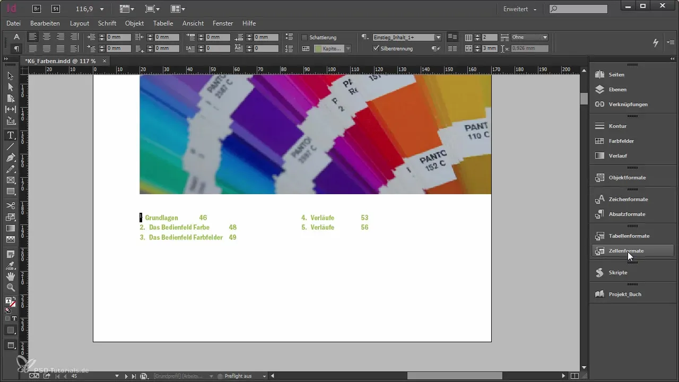Open the Bearbeiten menu
This screenshot has width=679, height=382.
click(x=45, y=23)
